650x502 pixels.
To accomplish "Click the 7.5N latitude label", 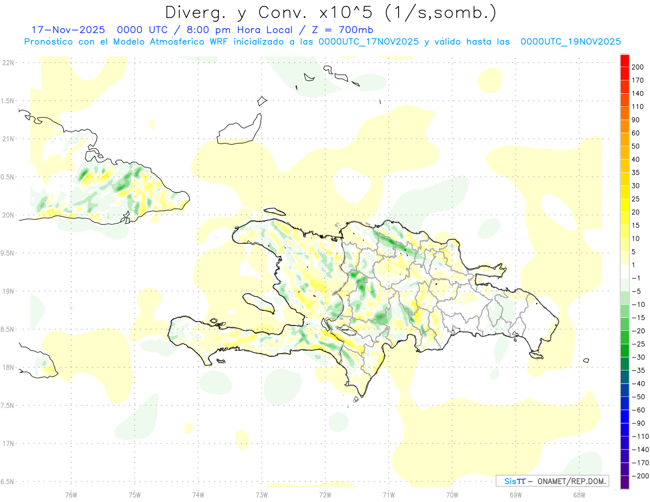I will pyautogui.click(x=8, y=405).
